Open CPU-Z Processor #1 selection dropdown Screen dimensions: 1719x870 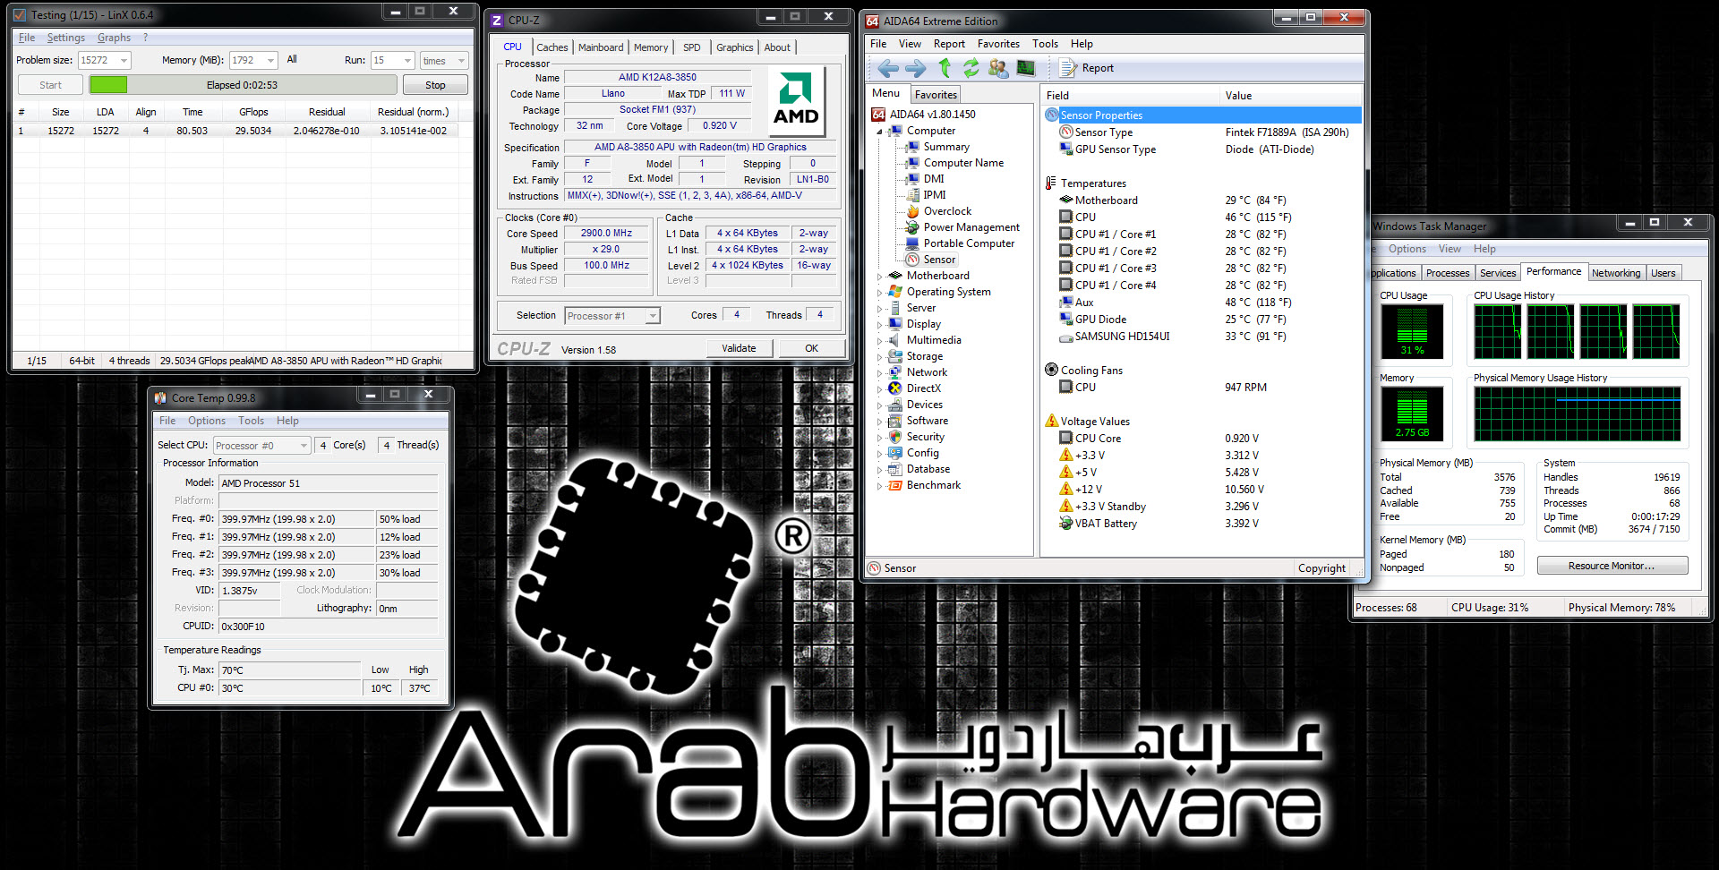(612, 316)
